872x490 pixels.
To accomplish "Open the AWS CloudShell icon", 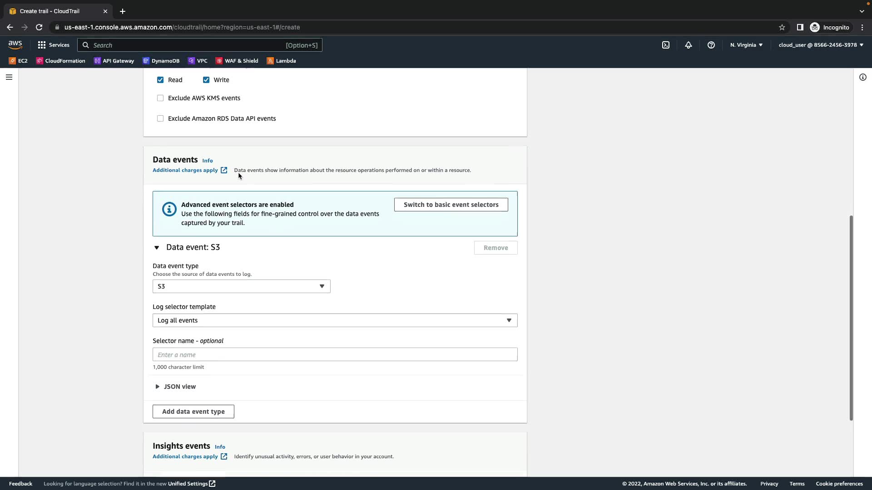I will (666, 45).
